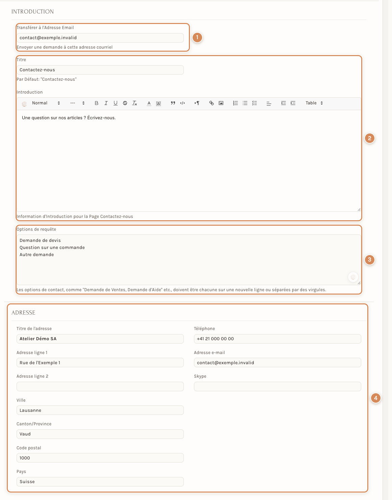Screen dimensions: 392x500
Task: Click the Introduction editor resize handle
Action: (359, 209)
